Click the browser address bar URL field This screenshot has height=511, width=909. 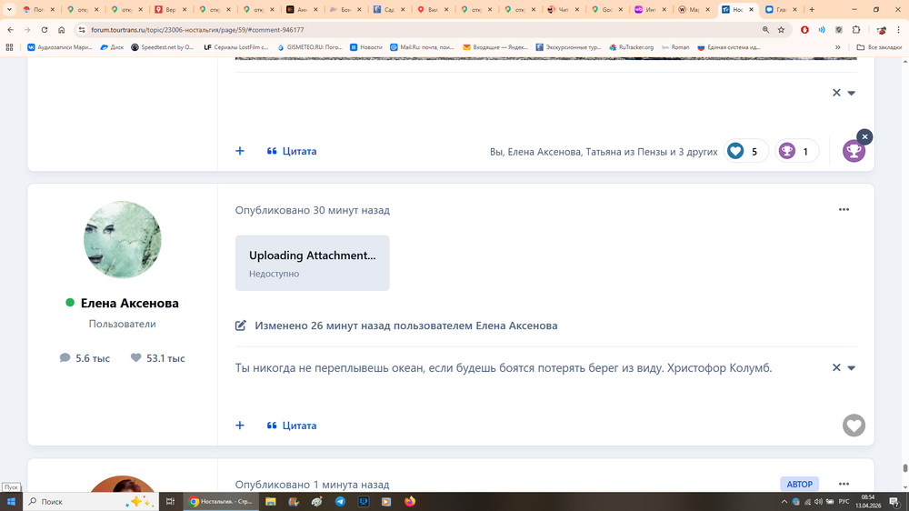pyautogui.click(x=364, y=29)
